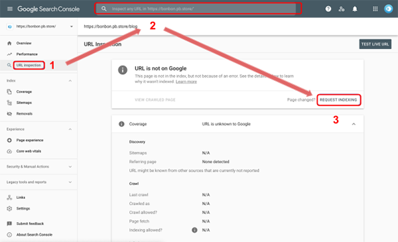Open Settings from sidebar

click(23, 208)
